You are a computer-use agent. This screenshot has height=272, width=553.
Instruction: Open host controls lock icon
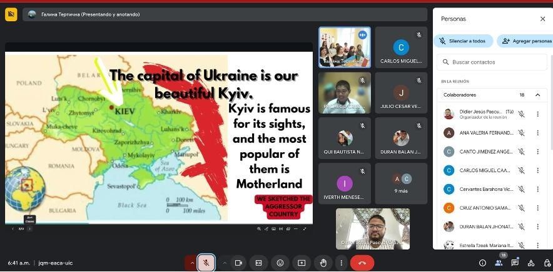[x=546, y=263]
